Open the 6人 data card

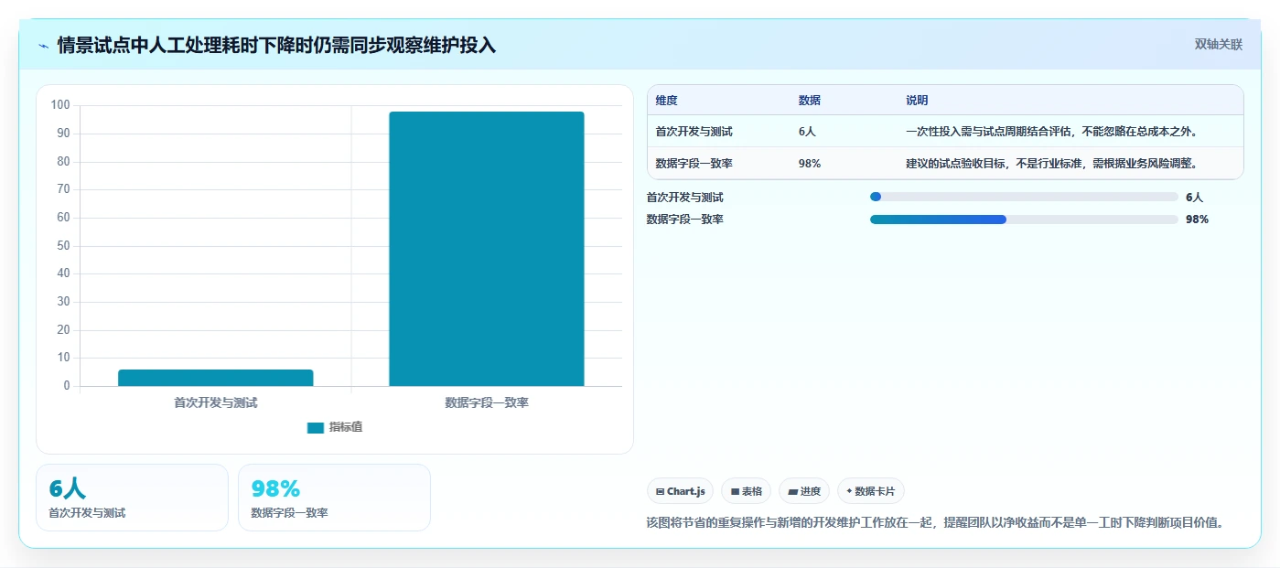point(132,498)
